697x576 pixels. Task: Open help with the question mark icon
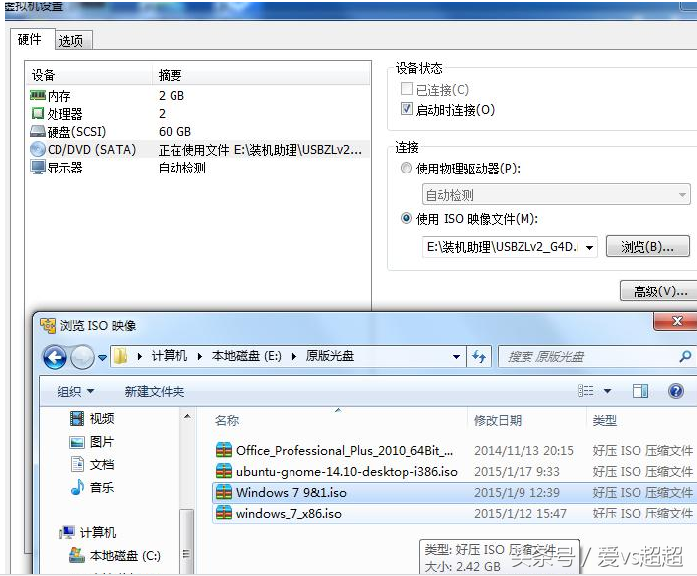(x=675, y=391)
